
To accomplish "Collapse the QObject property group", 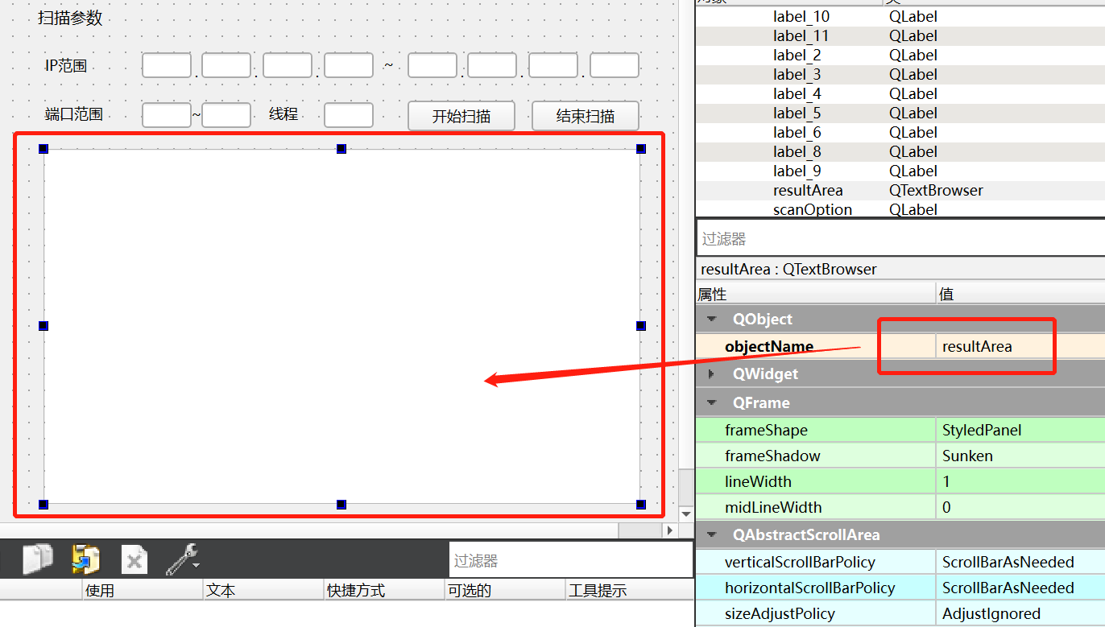I will coord(712,319).
